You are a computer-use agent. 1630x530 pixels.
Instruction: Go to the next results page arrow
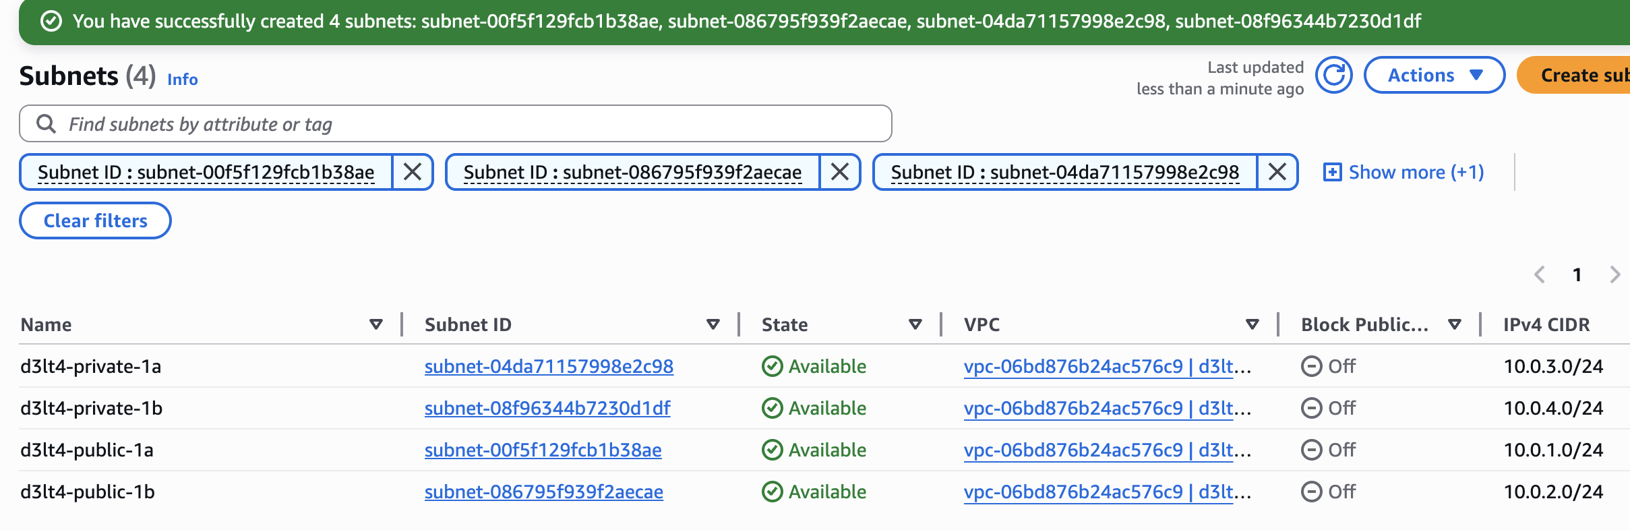[1614, 274]
